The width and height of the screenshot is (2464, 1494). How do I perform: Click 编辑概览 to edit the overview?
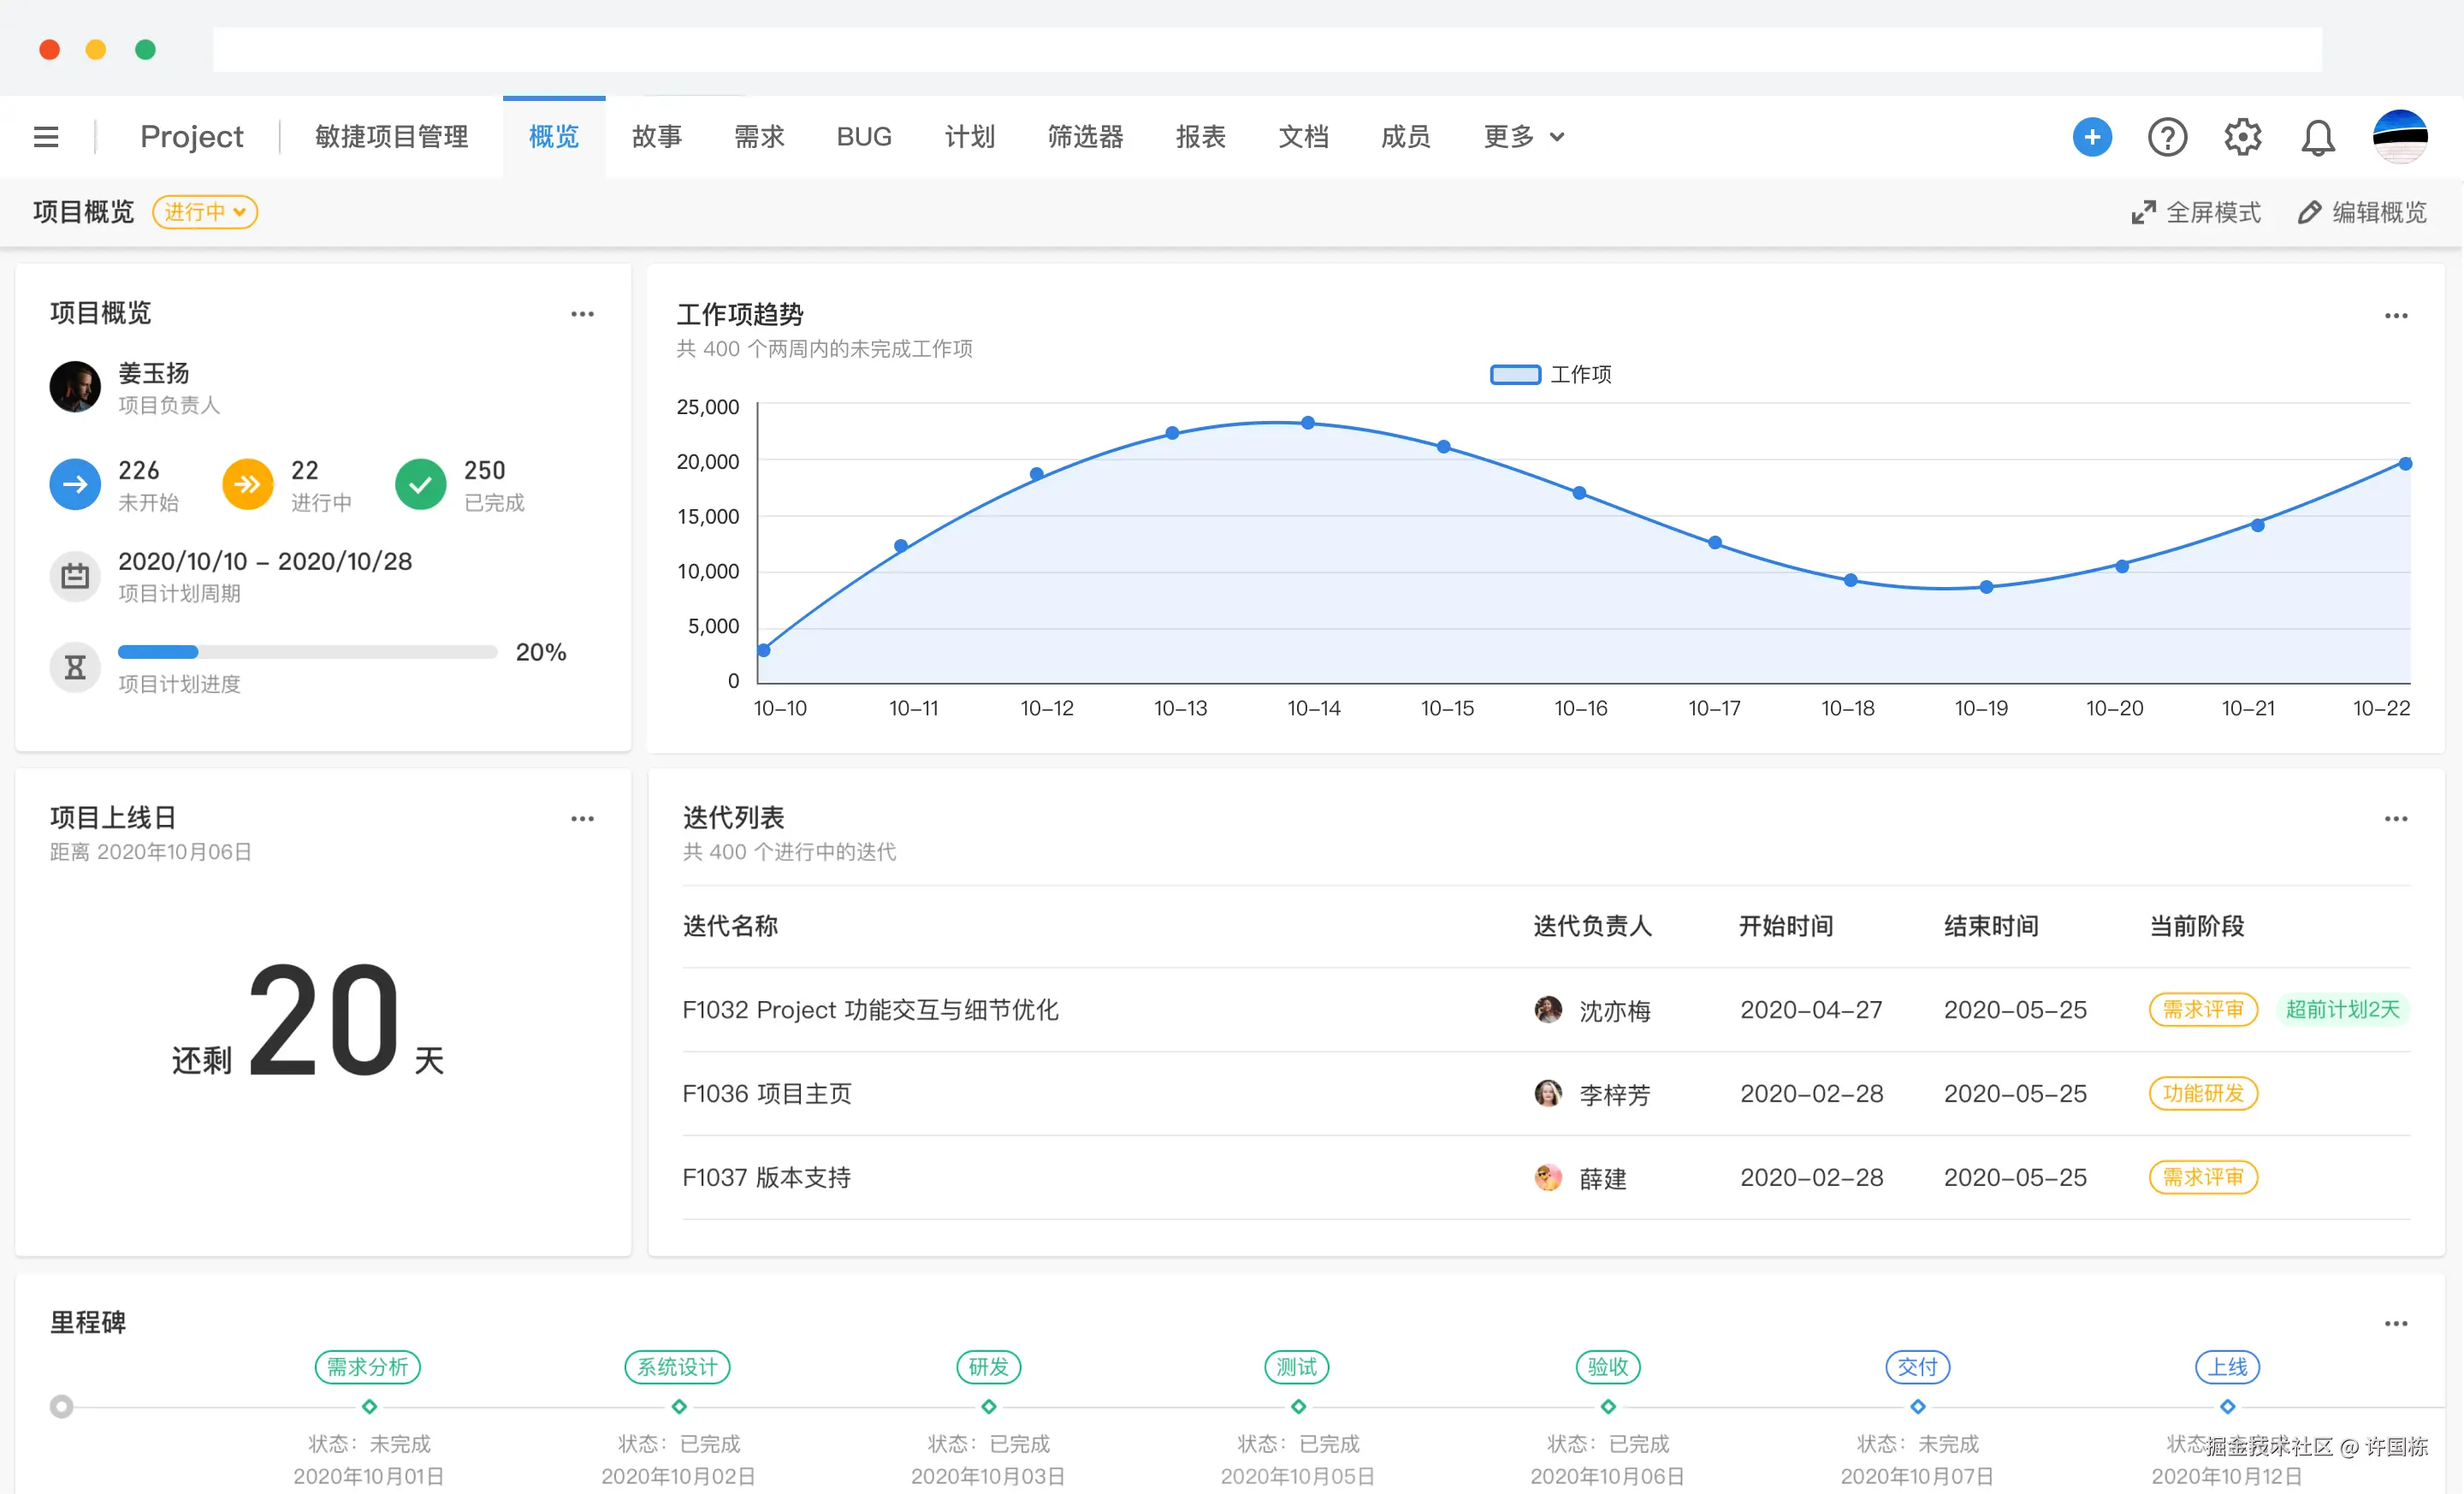[x=2377, y=212]
